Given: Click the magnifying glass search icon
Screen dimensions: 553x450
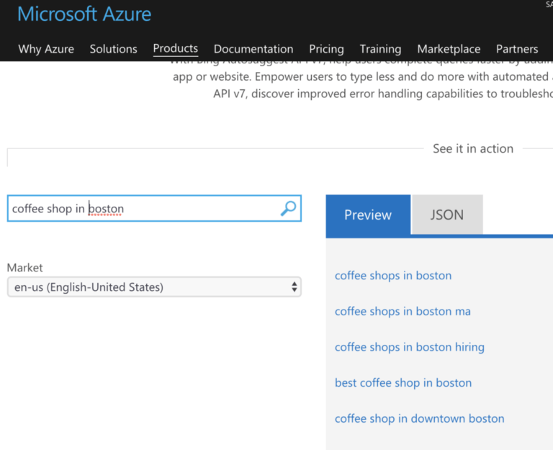Looking at the screenshot, I should [288, 209].
